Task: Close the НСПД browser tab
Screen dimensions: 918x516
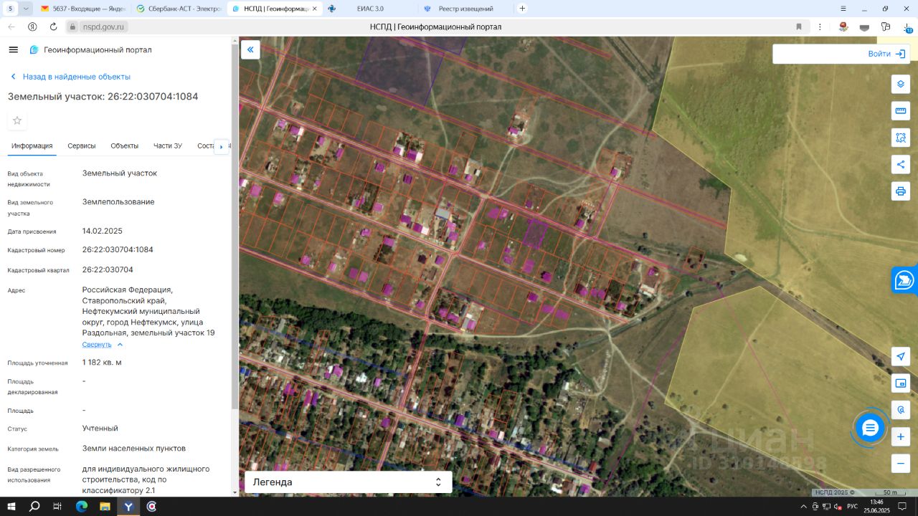Action: (313, 9)
